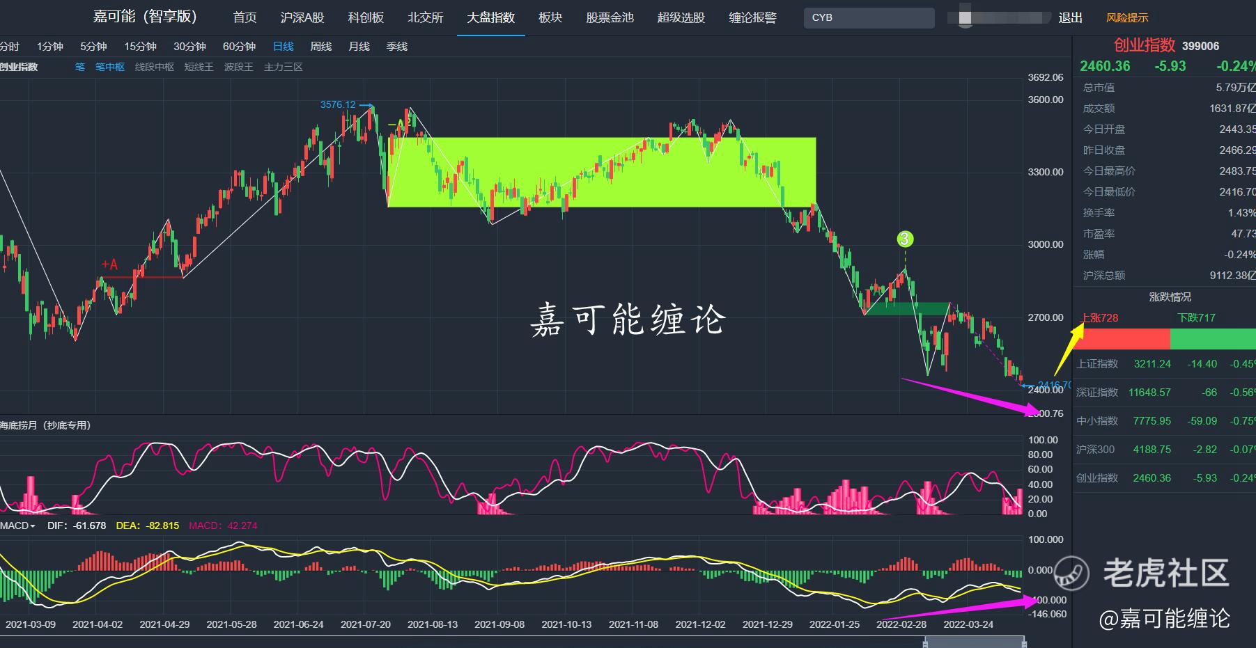The height and width of the screenshot is (648, 1256).
Task: Enable the 主力三区 indicator
Action: click(284, 67)
